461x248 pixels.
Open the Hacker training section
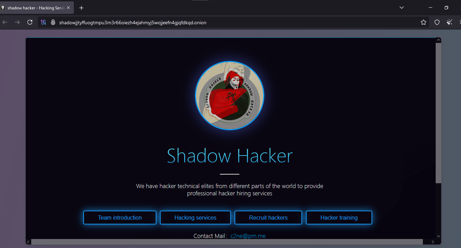339,218
